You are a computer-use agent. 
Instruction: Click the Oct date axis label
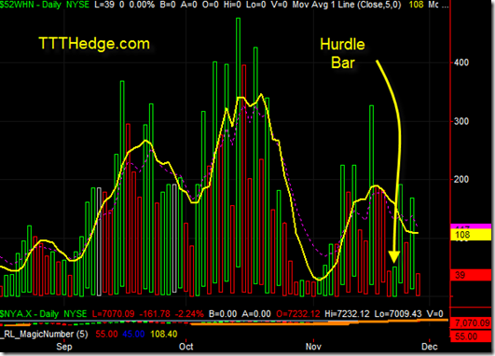pyautogui.click(x=186, y=347)
